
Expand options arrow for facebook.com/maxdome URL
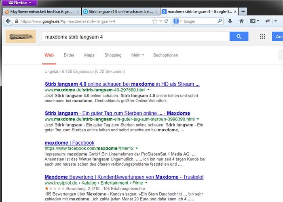(137, 148)
